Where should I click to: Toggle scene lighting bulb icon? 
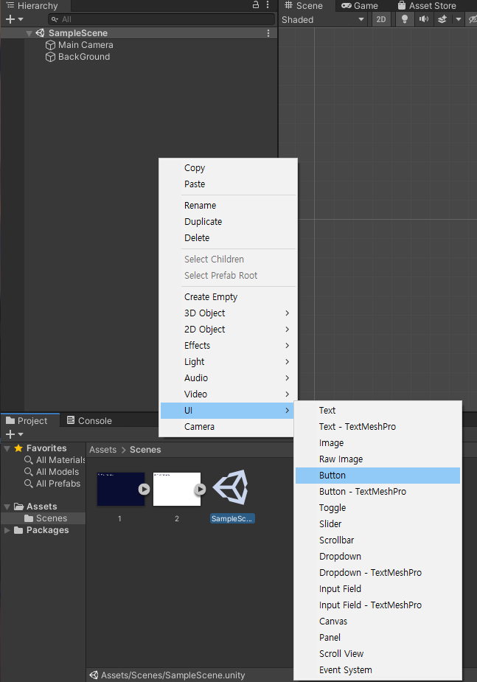[x=405, y=20]
